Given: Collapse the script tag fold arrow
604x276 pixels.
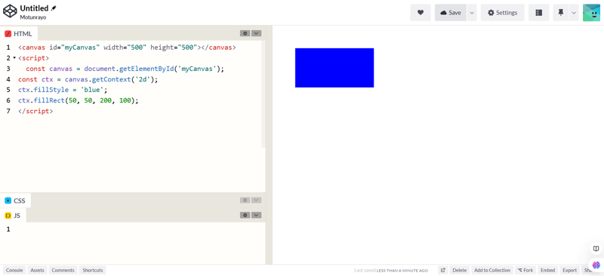Looking at the screenshot, I should click(x=14, y=58).
